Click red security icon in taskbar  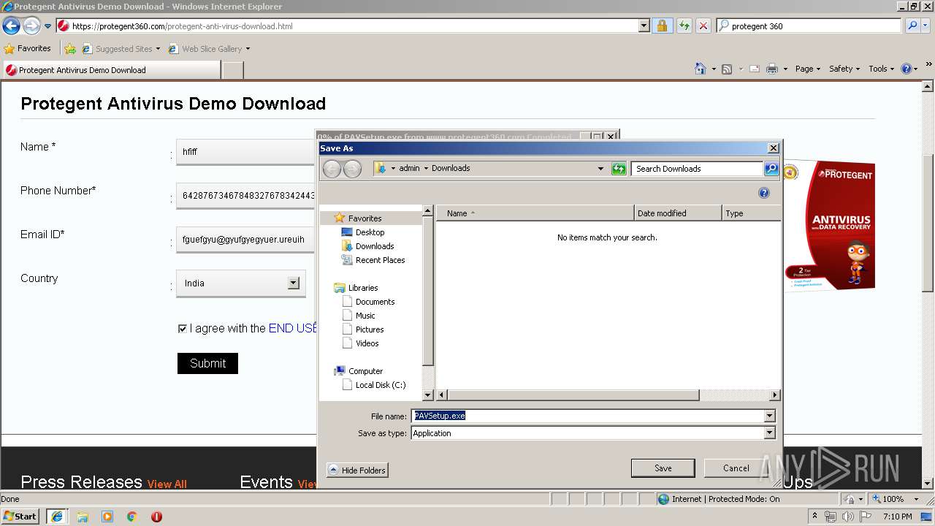click(x=156, y=517)
